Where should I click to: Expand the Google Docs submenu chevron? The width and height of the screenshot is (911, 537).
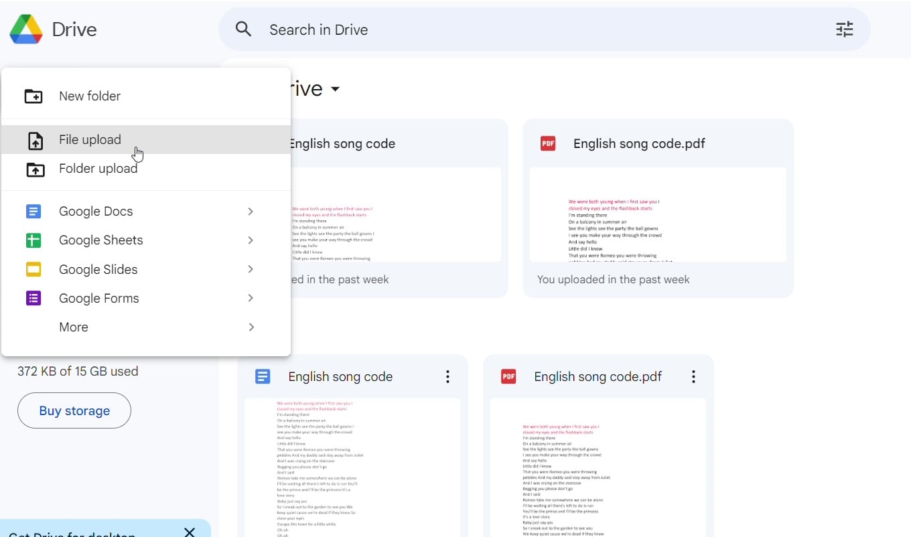point(250,211)
